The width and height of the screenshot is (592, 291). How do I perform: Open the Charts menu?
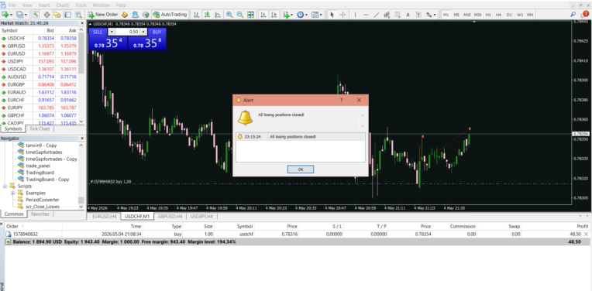point(62,5)
